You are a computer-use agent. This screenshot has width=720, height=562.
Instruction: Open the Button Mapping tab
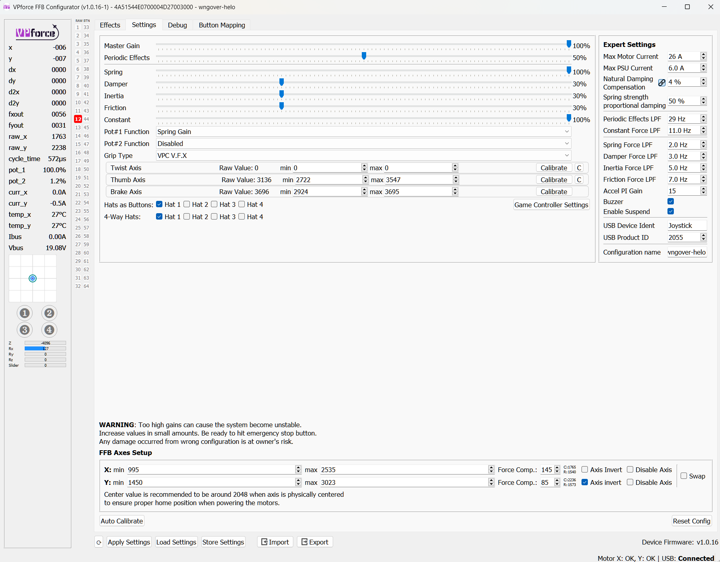pos(222,25)
